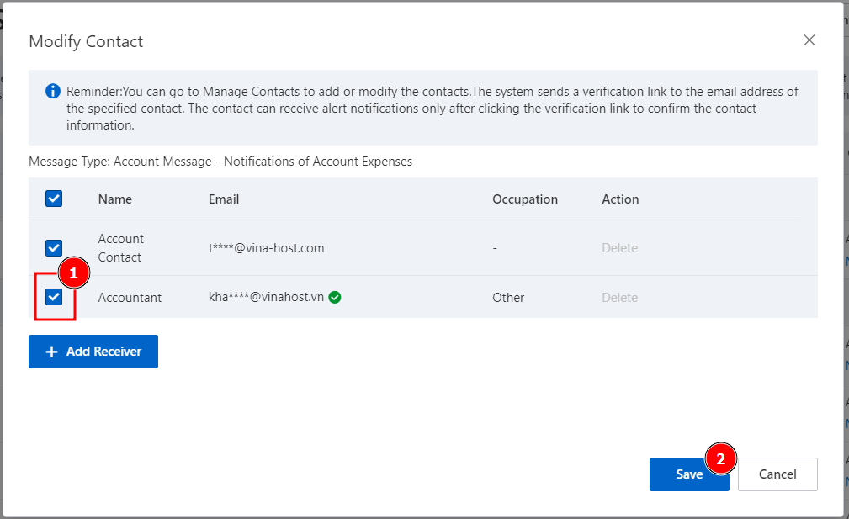Toggle the select-all checkbox in table header
This screenshot has width=849, height=519.
coord(54,199)
